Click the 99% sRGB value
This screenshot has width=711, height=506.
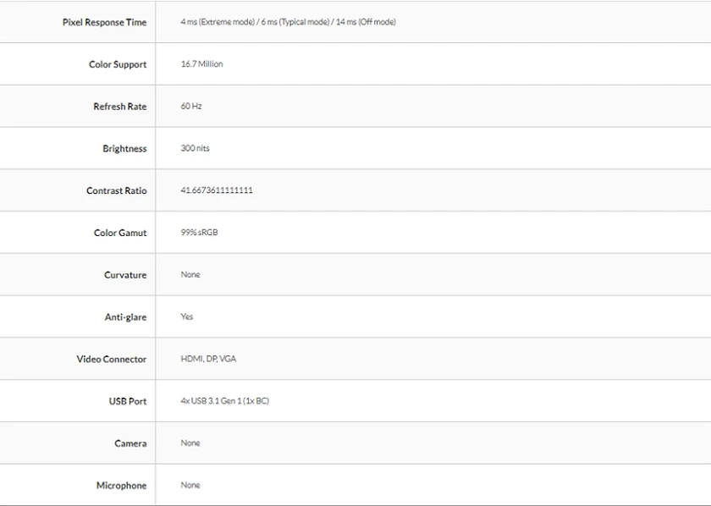click(x=199, y=233)
